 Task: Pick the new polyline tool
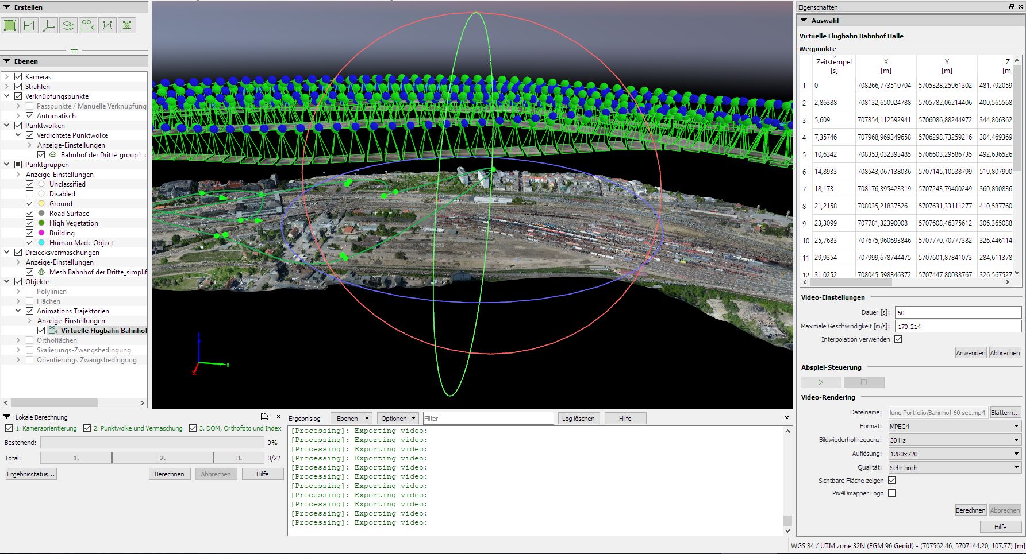(x=107, y=25)
